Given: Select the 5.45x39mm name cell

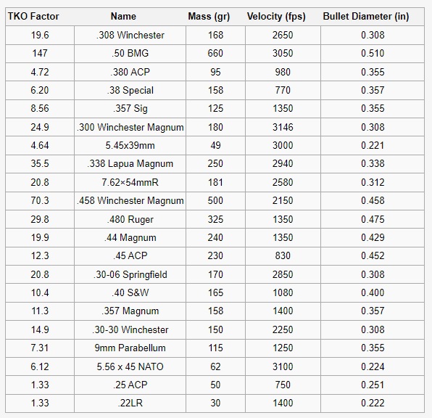Looking at the screenshot, I should click(x=130, y=145).
